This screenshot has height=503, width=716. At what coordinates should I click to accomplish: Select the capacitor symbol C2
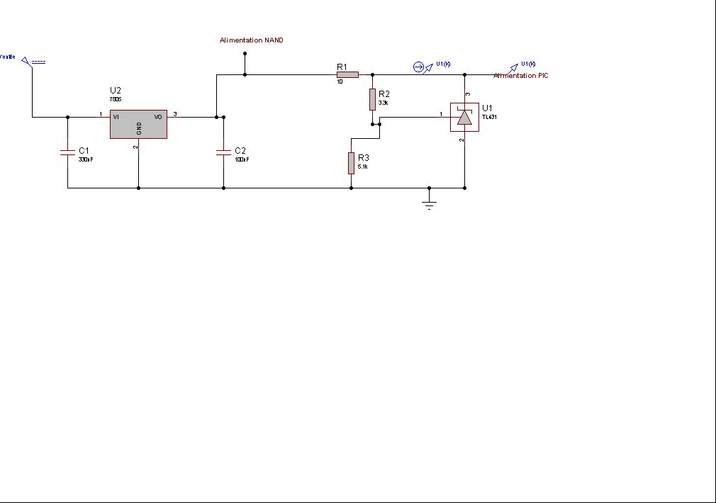224,152
